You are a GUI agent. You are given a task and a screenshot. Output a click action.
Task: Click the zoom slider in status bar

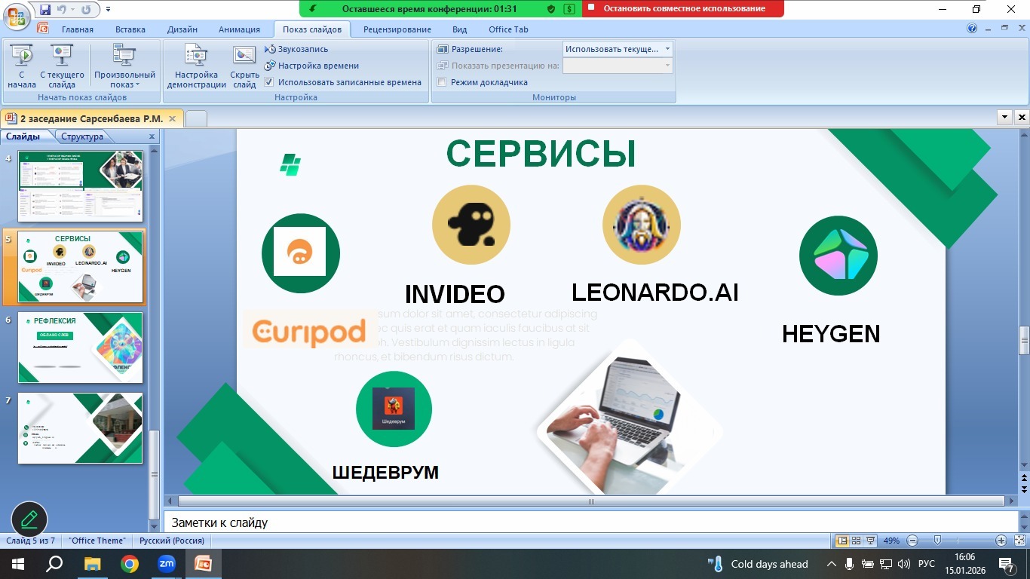937,541
